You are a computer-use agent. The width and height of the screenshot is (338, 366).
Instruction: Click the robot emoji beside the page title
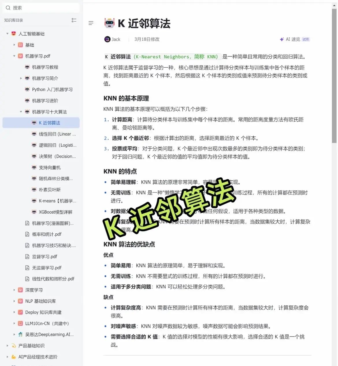(109, 23)
